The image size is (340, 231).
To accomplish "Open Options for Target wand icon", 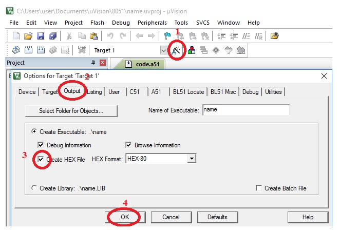I will coord(176,50).
